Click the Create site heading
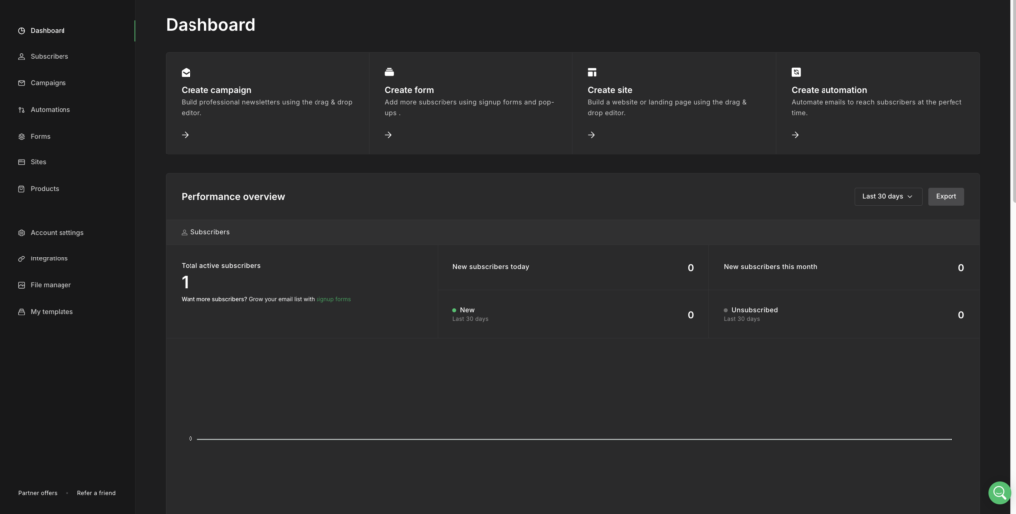 click(x=610, y=90)
